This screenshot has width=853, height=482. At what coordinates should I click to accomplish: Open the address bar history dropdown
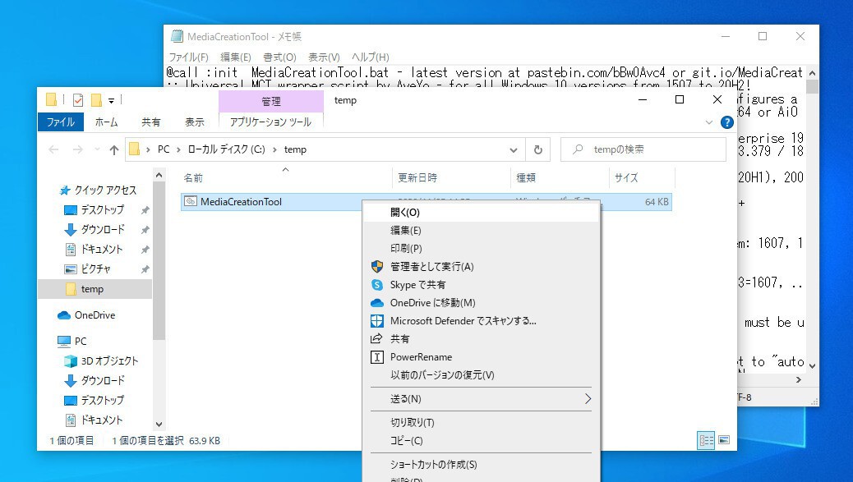tap(513, 150)
